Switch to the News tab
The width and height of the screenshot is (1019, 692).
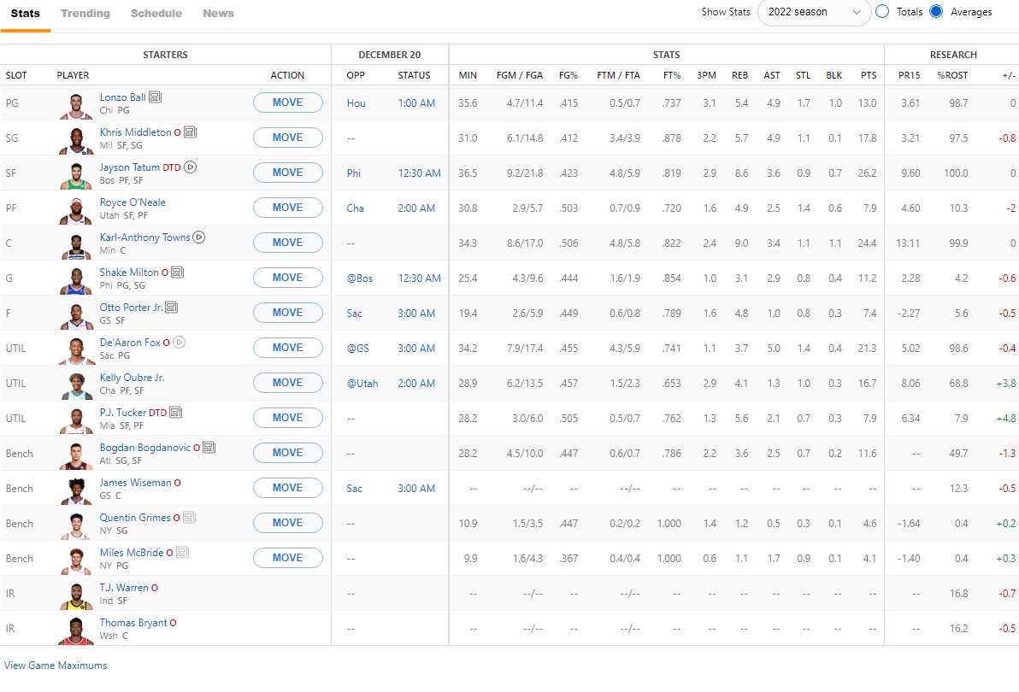[x=218, y=14]
